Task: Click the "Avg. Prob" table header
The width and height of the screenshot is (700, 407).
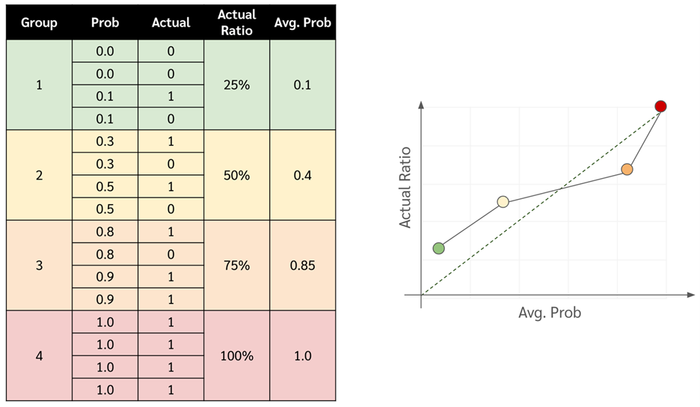Action: (303, 22)
